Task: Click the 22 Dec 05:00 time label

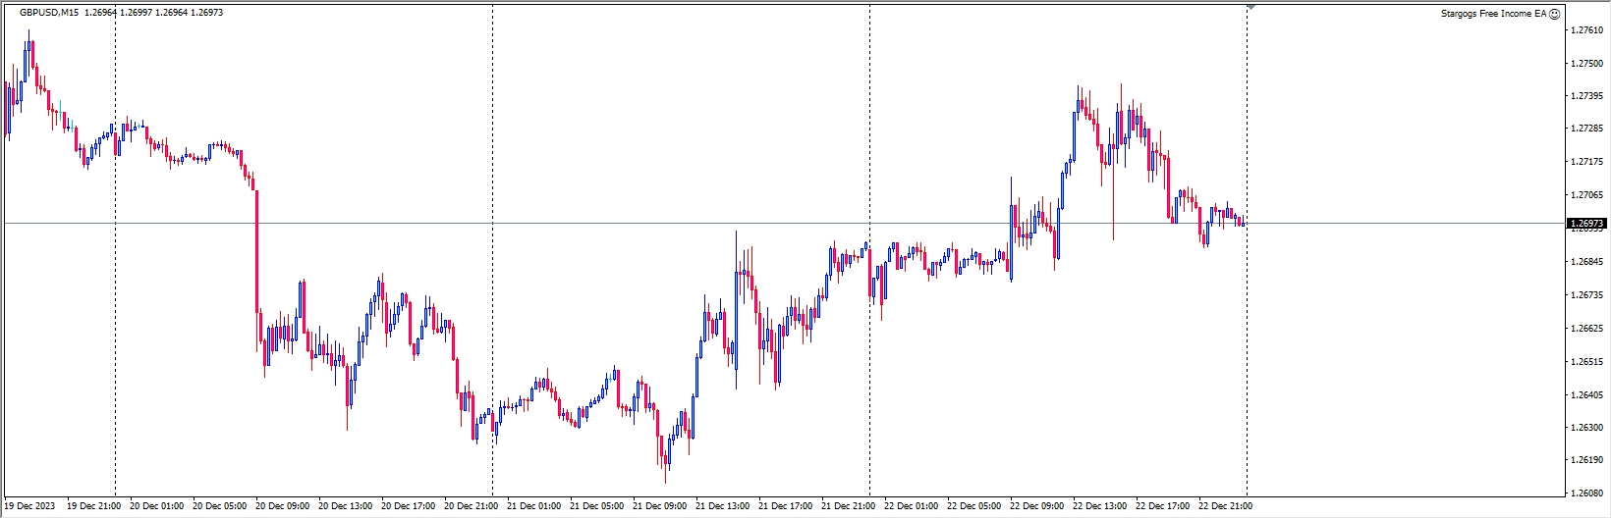Action: [x=974, y=506]
